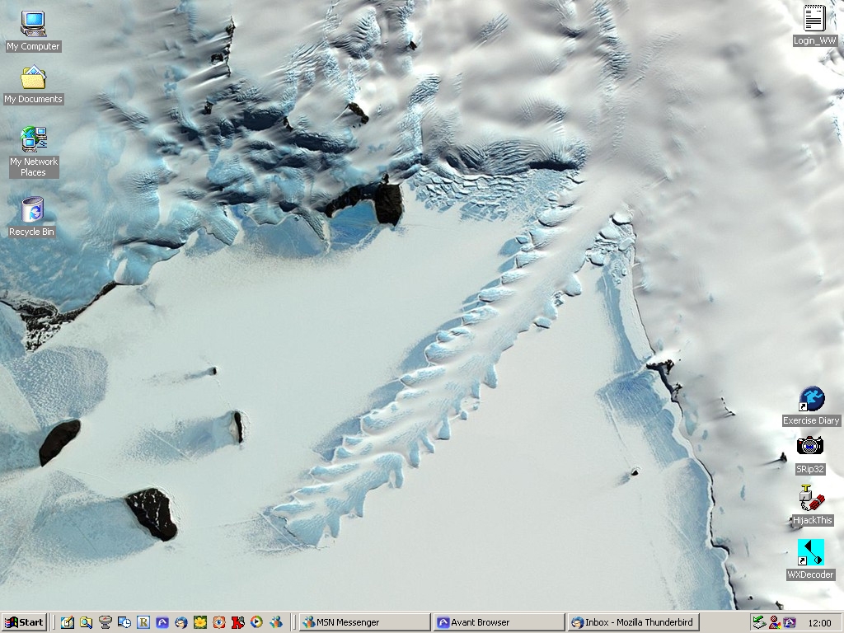Select My Network Places icon

(x=33, y=152)
